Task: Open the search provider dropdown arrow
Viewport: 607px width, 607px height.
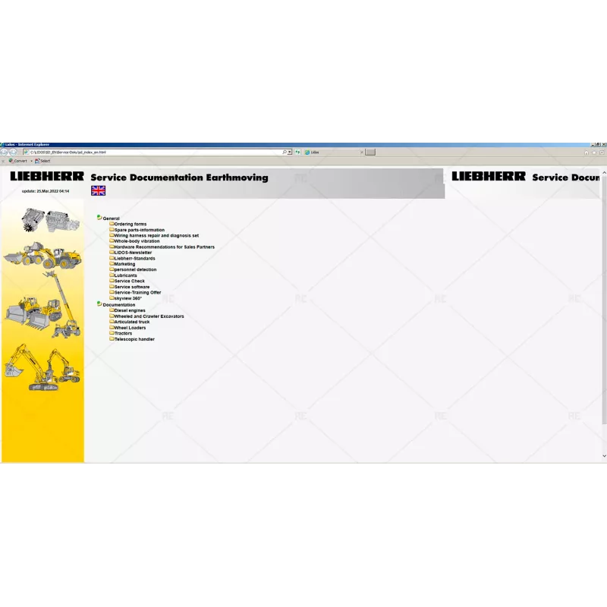Action: pos(289,152)
